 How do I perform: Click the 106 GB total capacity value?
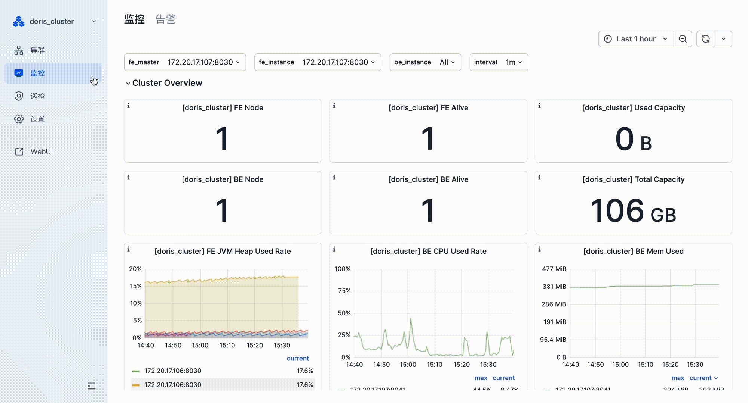(633, 211)
